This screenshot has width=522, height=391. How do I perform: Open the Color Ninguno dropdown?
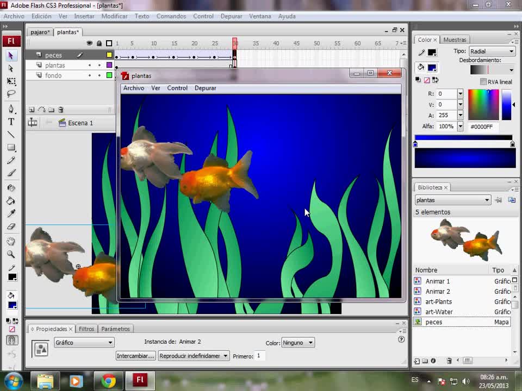298,343
